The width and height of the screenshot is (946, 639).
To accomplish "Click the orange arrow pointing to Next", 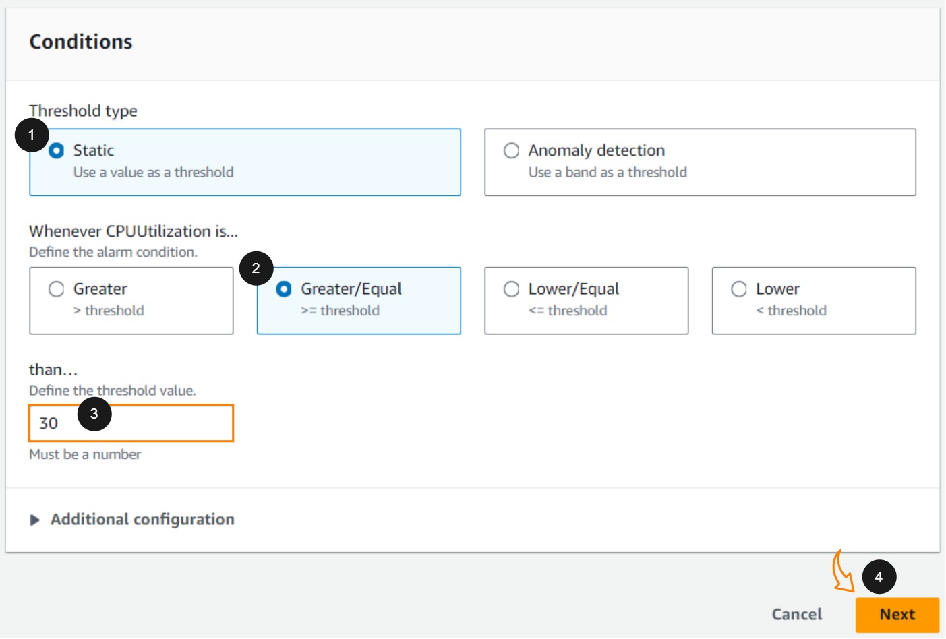I will (841, 573).
